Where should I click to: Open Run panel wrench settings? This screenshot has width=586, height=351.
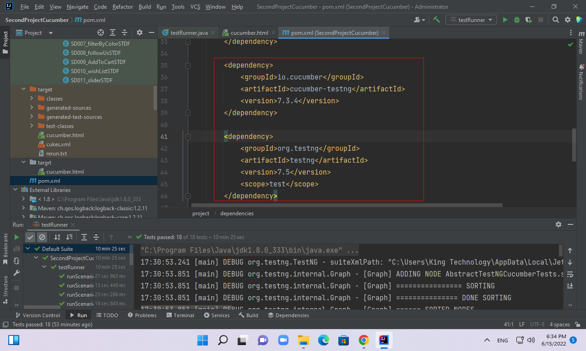coord(16,273)
